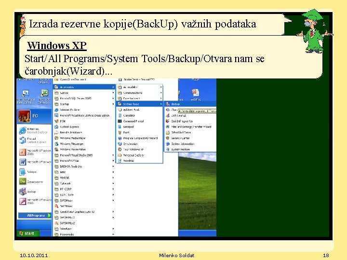Click the PC user account picture
Viewport: 347px width, 260px height.
[x=25, y=117]
